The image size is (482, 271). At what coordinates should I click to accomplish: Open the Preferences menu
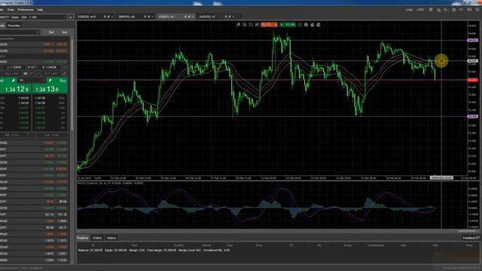(x=26, y=10)
